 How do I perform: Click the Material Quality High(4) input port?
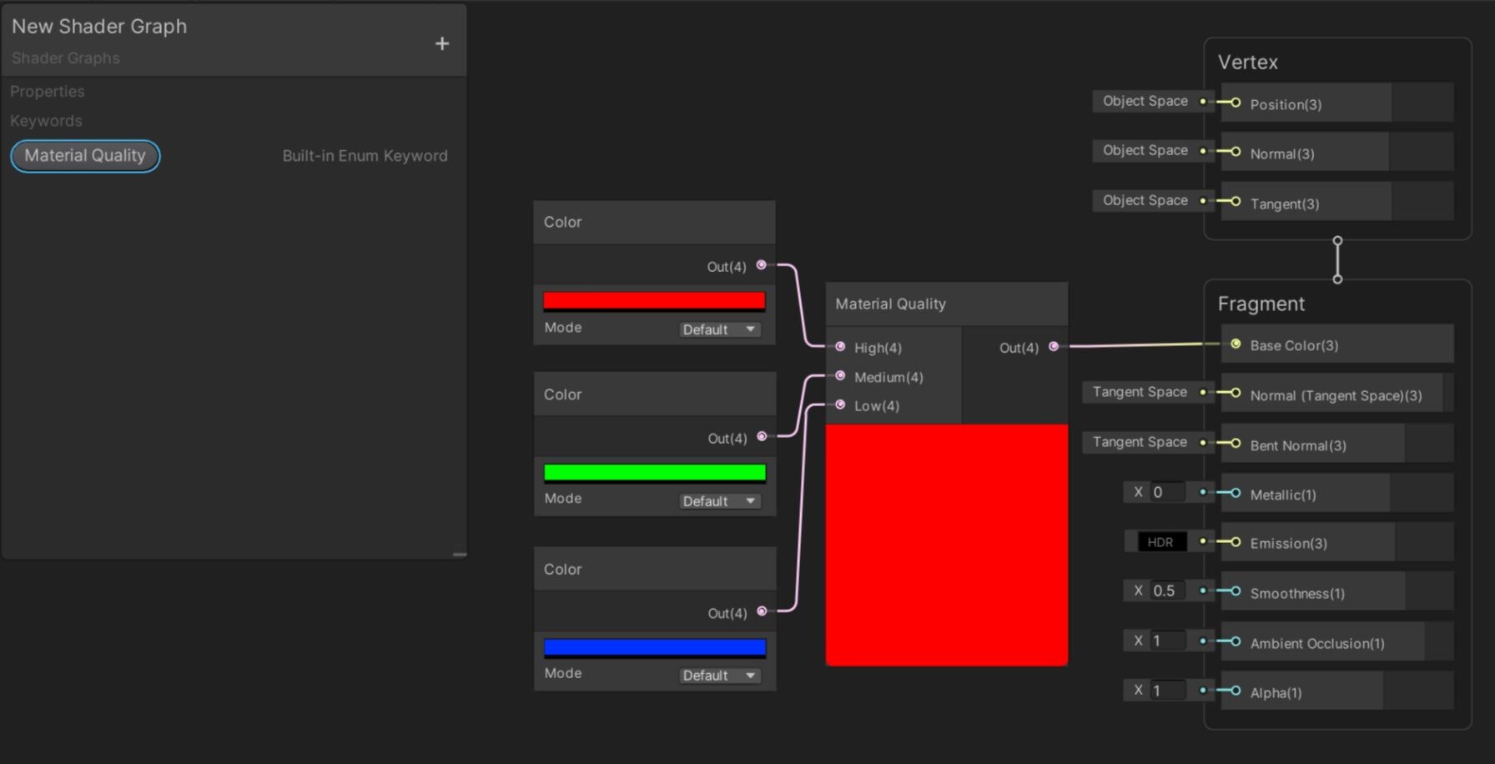pyautogui.click(x=840, y=347)
